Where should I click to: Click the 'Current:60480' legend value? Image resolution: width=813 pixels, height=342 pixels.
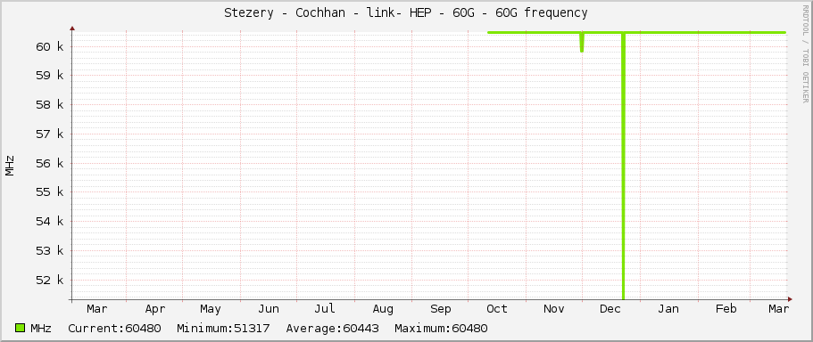(114, 328)
